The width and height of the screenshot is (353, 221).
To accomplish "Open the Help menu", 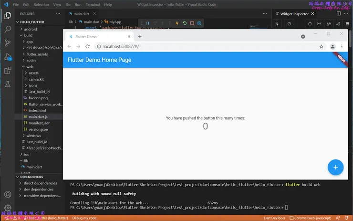I will (x=108, y=4).
